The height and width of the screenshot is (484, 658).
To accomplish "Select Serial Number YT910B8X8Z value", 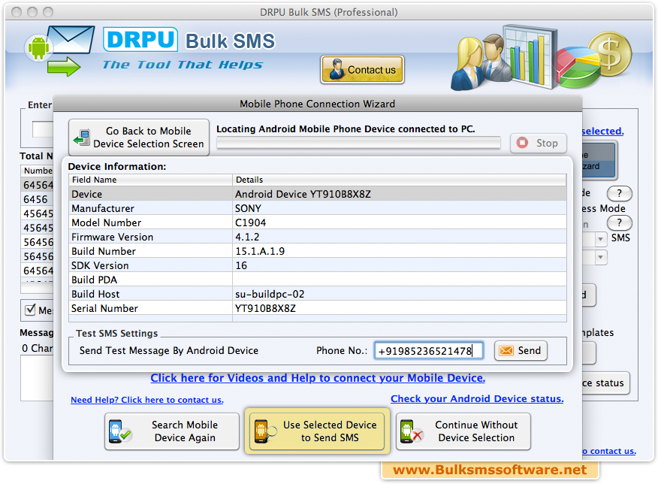I will point(265,308).
